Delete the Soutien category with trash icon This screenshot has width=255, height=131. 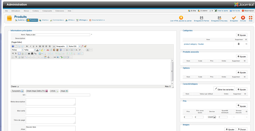pyautogui.click(x=239, y=44)
